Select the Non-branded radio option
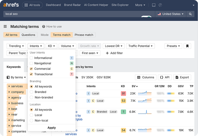Screen dimensions: 198x136 [x=31, y=97]
